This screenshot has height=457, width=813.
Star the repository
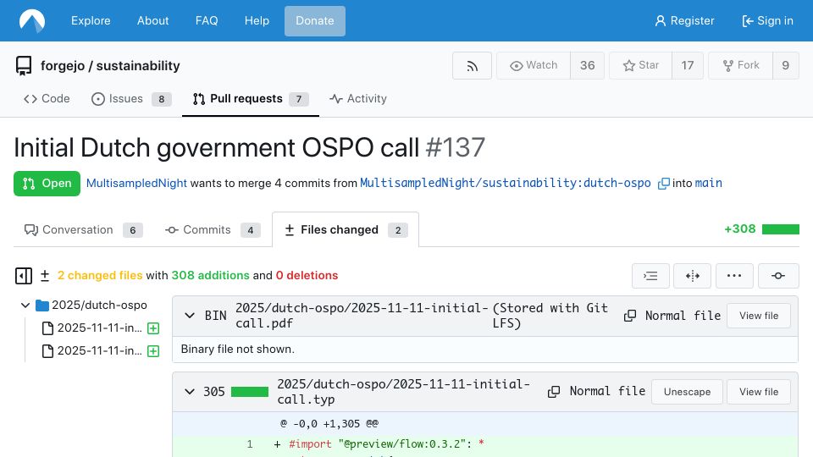point(641,66)
